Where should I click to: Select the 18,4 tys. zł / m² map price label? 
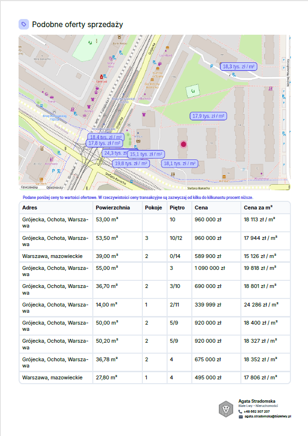[x=106, y=137]
